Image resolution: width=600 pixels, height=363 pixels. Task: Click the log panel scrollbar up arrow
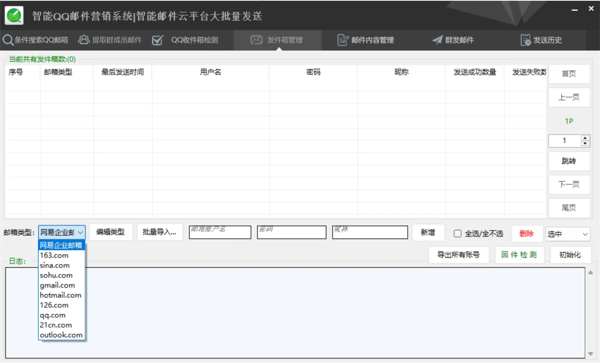point(591,273)
